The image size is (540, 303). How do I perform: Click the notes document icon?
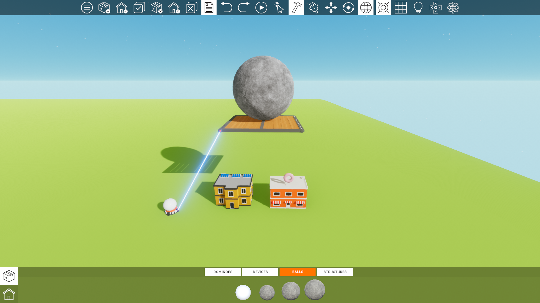[209, 8]
